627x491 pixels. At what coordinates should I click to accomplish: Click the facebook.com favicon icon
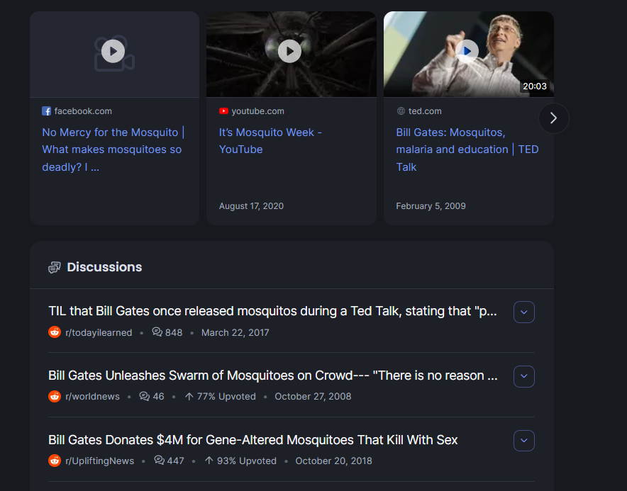pyautogui.click(x=46, y=111)
